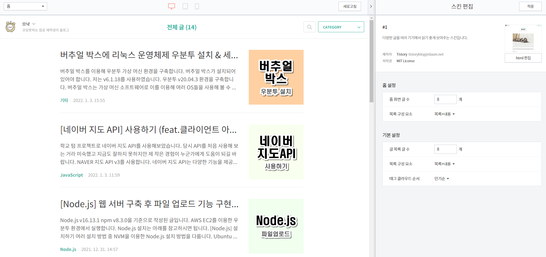546x257 pixels.
Task: Click the MIT License text
Action: click(405, 61)
